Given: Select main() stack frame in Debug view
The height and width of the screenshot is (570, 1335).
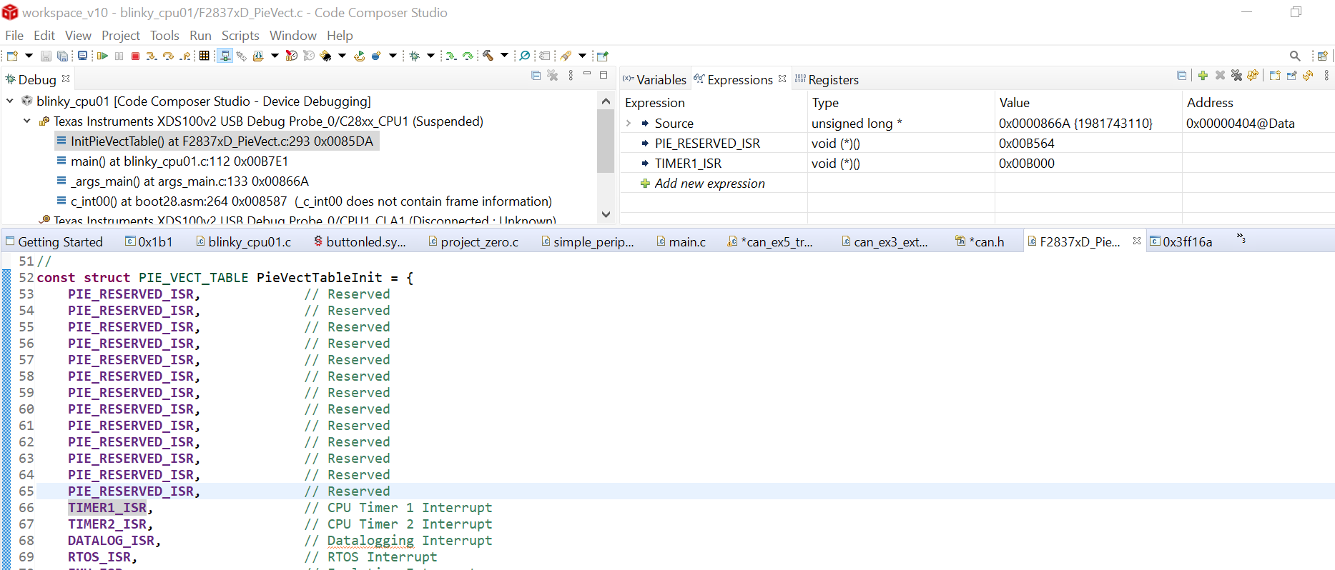Looking at the screenshot, I should pyautogui.click(x=179, y=161).
